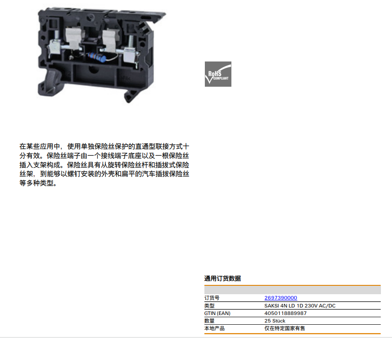Click the 通用订货数据 section heading
This screenshot has height=338, width=392.
click(x=223, y=279)
